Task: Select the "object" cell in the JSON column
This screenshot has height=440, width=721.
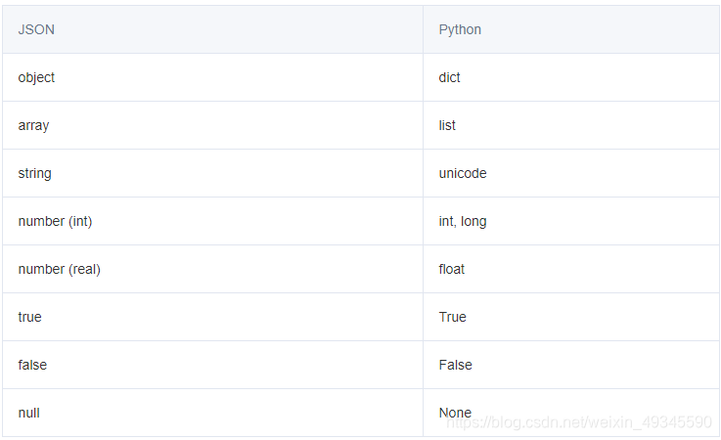Action: [x=36, y=77]
